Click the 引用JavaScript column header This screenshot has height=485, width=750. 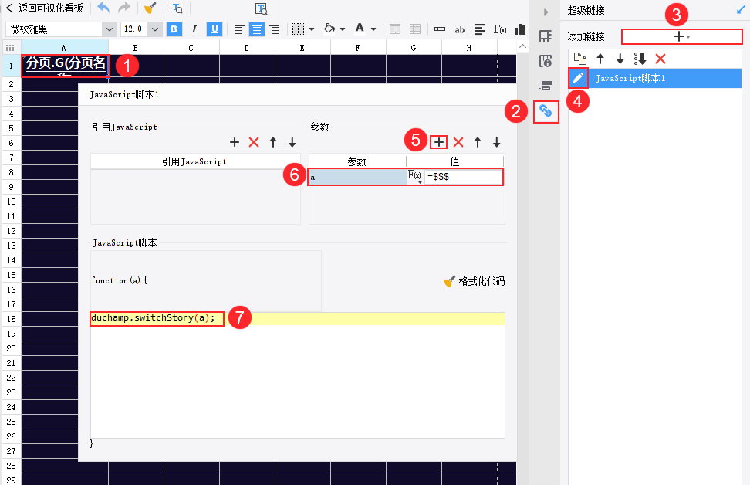[194, 161]
